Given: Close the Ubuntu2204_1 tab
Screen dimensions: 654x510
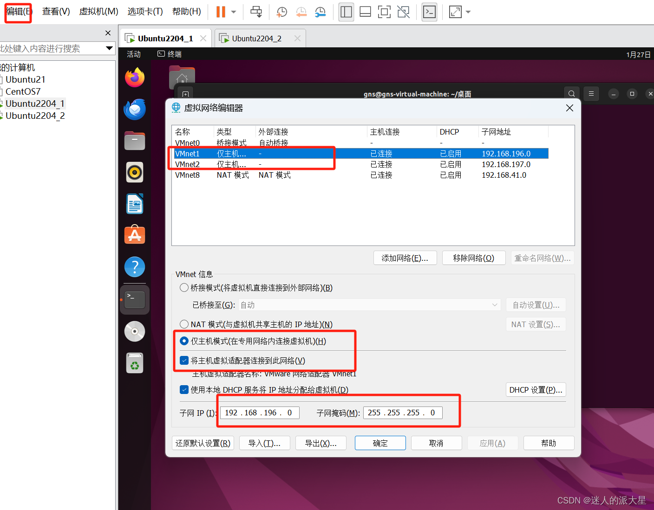Looking at the screenshot, I should pyautogui.click(x=203, y=39).
